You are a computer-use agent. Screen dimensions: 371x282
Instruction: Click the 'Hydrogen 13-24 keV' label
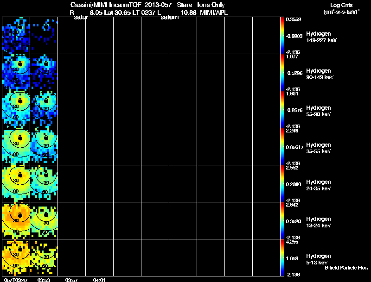(x=319, y=222)
